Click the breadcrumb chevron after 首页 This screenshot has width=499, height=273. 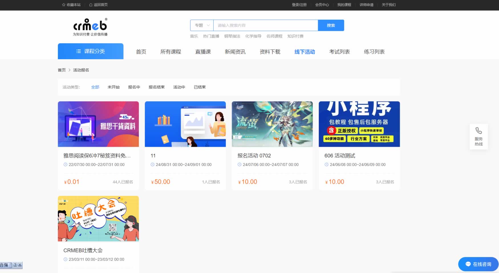[69, 70]
